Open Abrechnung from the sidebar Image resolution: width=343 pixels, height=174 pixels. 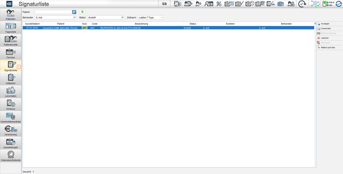[x=11, y=130]
